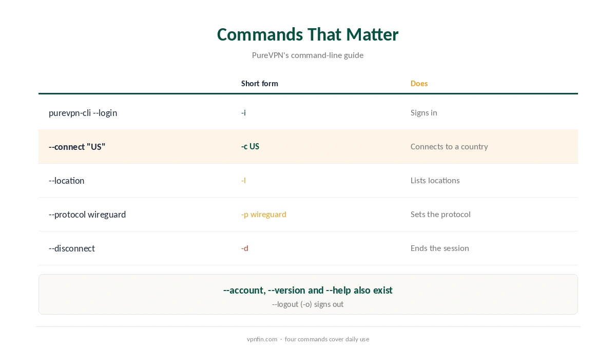616x349 pixels.
Task: Select the '--connect "US"' command cell
Action: point(77,147)
